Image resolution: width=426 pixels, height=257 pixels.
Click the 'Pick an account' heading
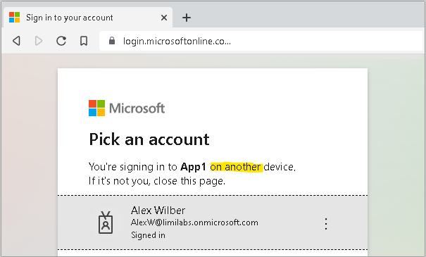pos(149,139)
